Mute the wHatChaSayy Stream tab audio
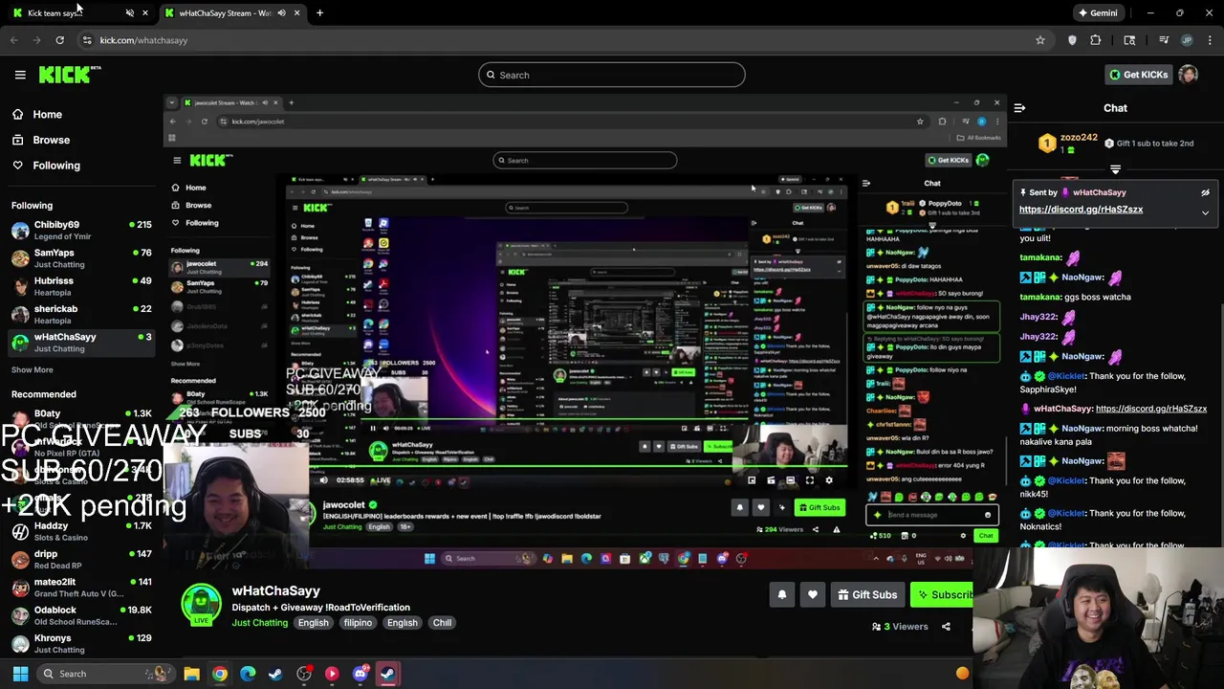 (x=281, y=13)
